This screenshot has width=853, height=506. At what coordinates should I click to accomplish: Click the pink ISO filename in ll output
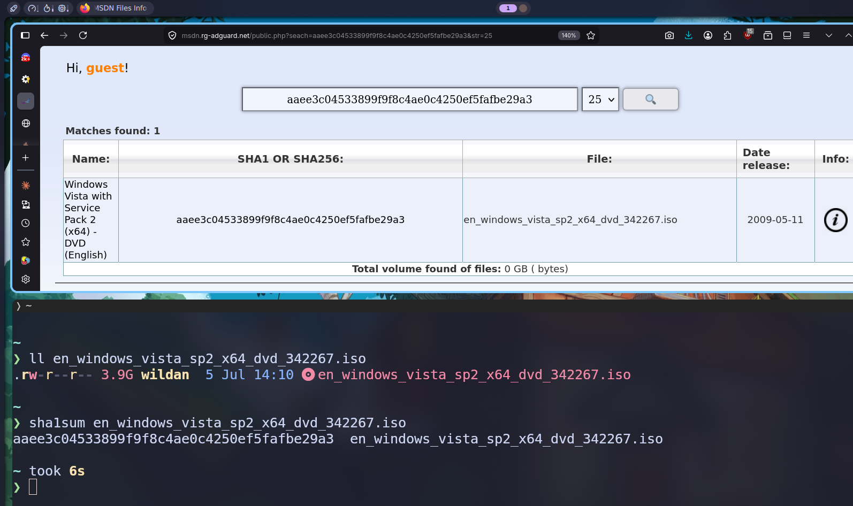(x=474, y=375)
